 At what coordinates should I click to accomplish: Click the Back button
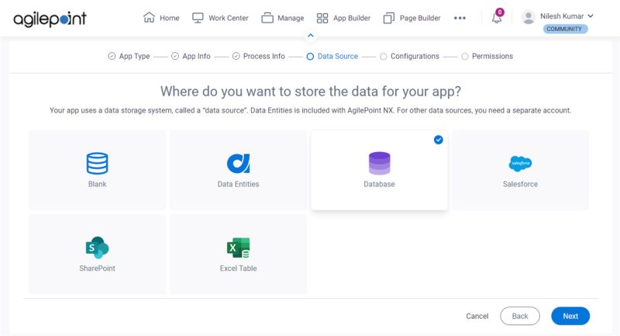(519, 316)
